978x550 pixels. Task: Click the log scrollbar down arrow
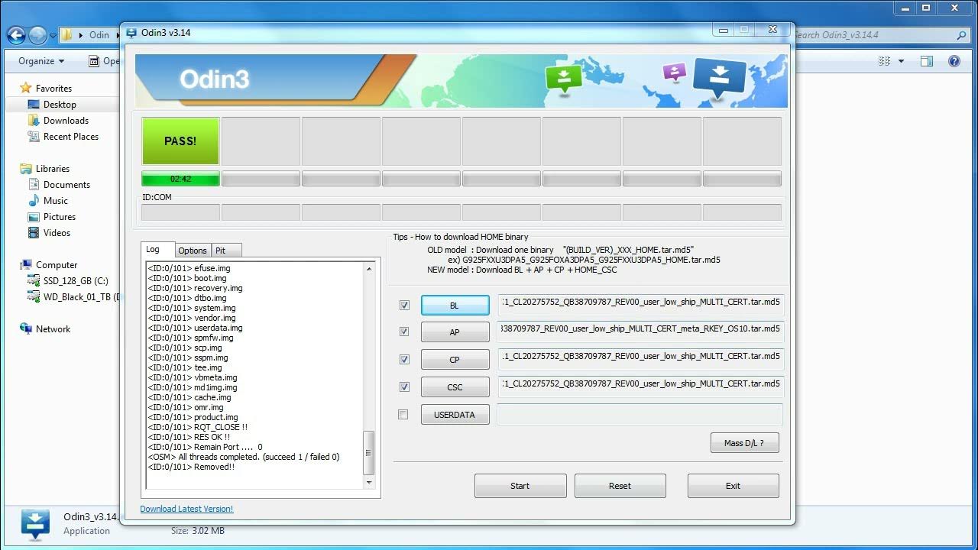(x=369, y=483)
